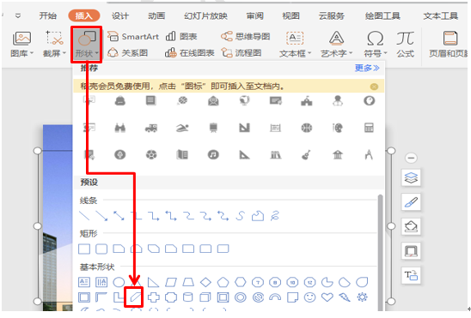Open the 动画 tab
The height and width of the screenshot is (318, 471).
(x=156, y=16)
